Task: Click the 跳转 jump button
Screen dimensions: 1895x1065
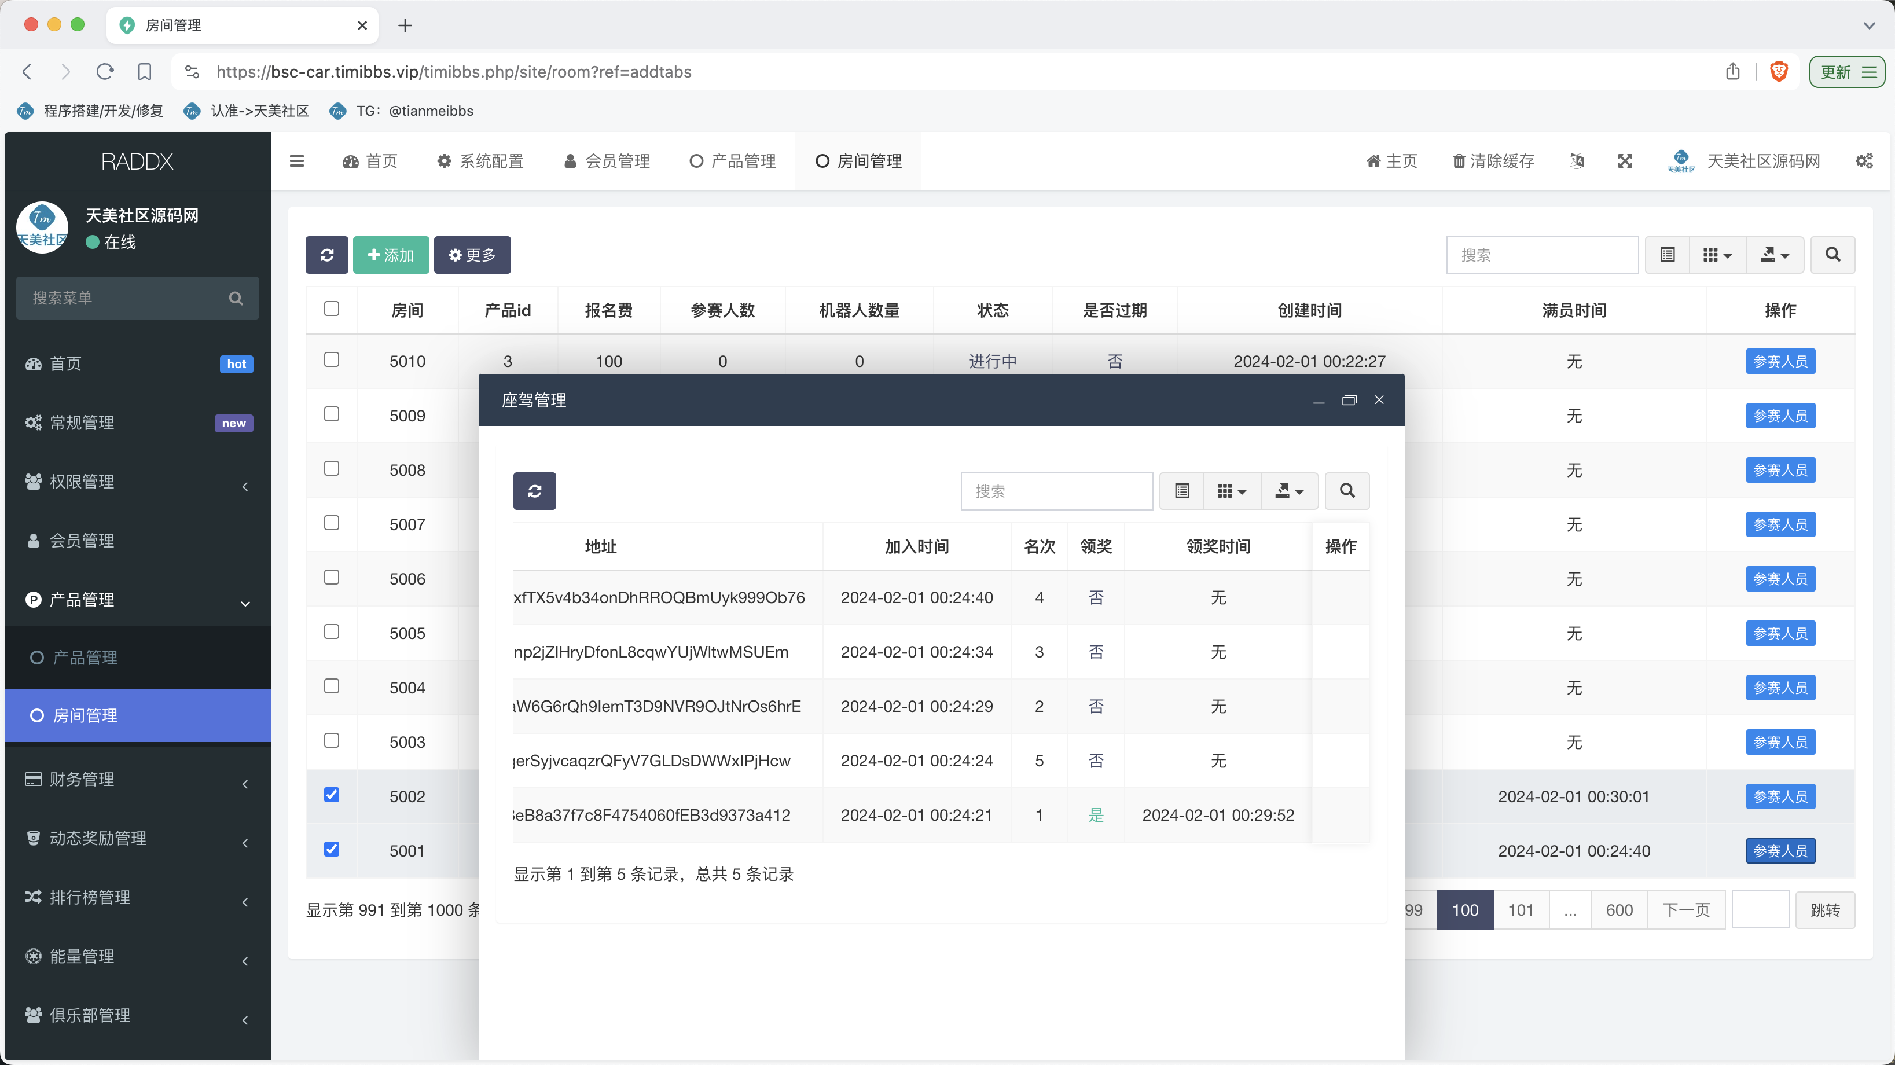Action: pyautogui.click(x=1825, y=910)
